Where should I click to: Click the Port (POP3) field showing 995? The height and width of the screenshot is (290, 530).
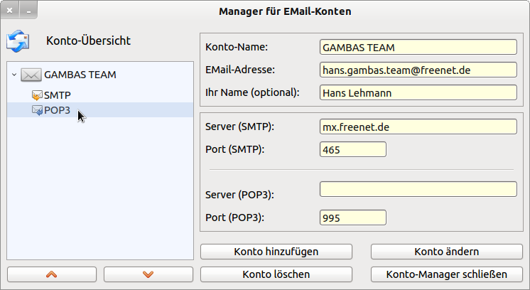(353, 217)
